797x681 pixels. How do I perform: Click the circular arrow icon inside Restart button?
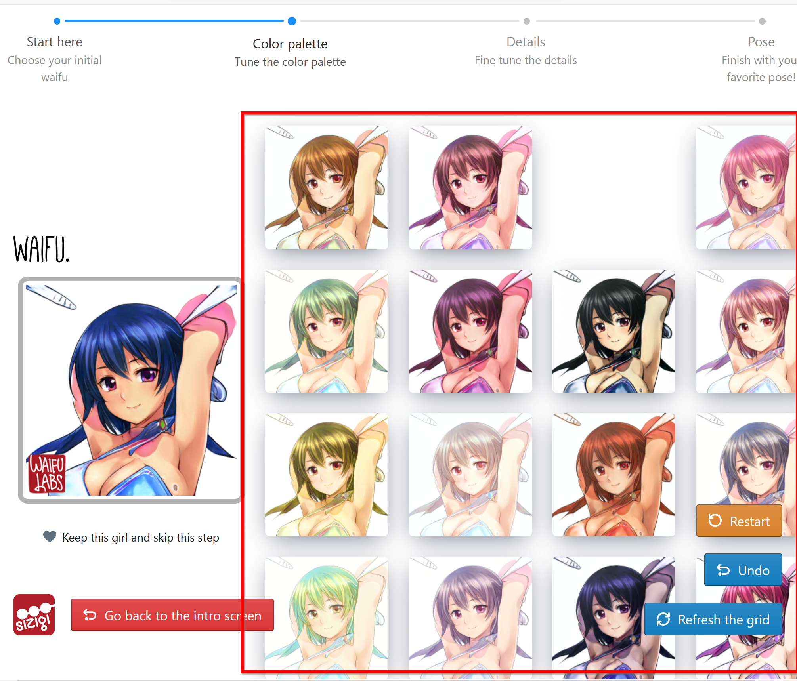click(x=715, y=521)
